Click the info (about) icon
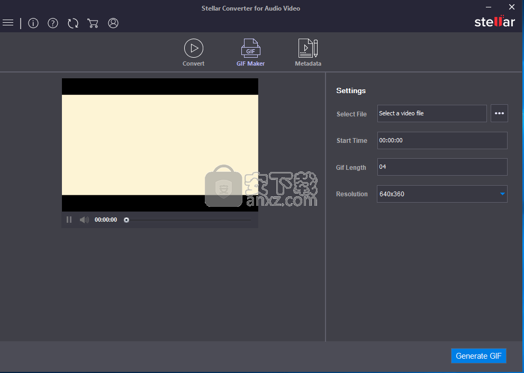Image resolution: width=524 pixels, height=373 pixels. pyautogui.click(x=33, y=23)
